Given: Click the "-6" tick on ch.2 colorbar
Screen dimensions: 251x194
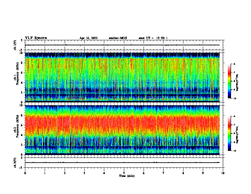Looking at the screenshot, I should (234, 116).
